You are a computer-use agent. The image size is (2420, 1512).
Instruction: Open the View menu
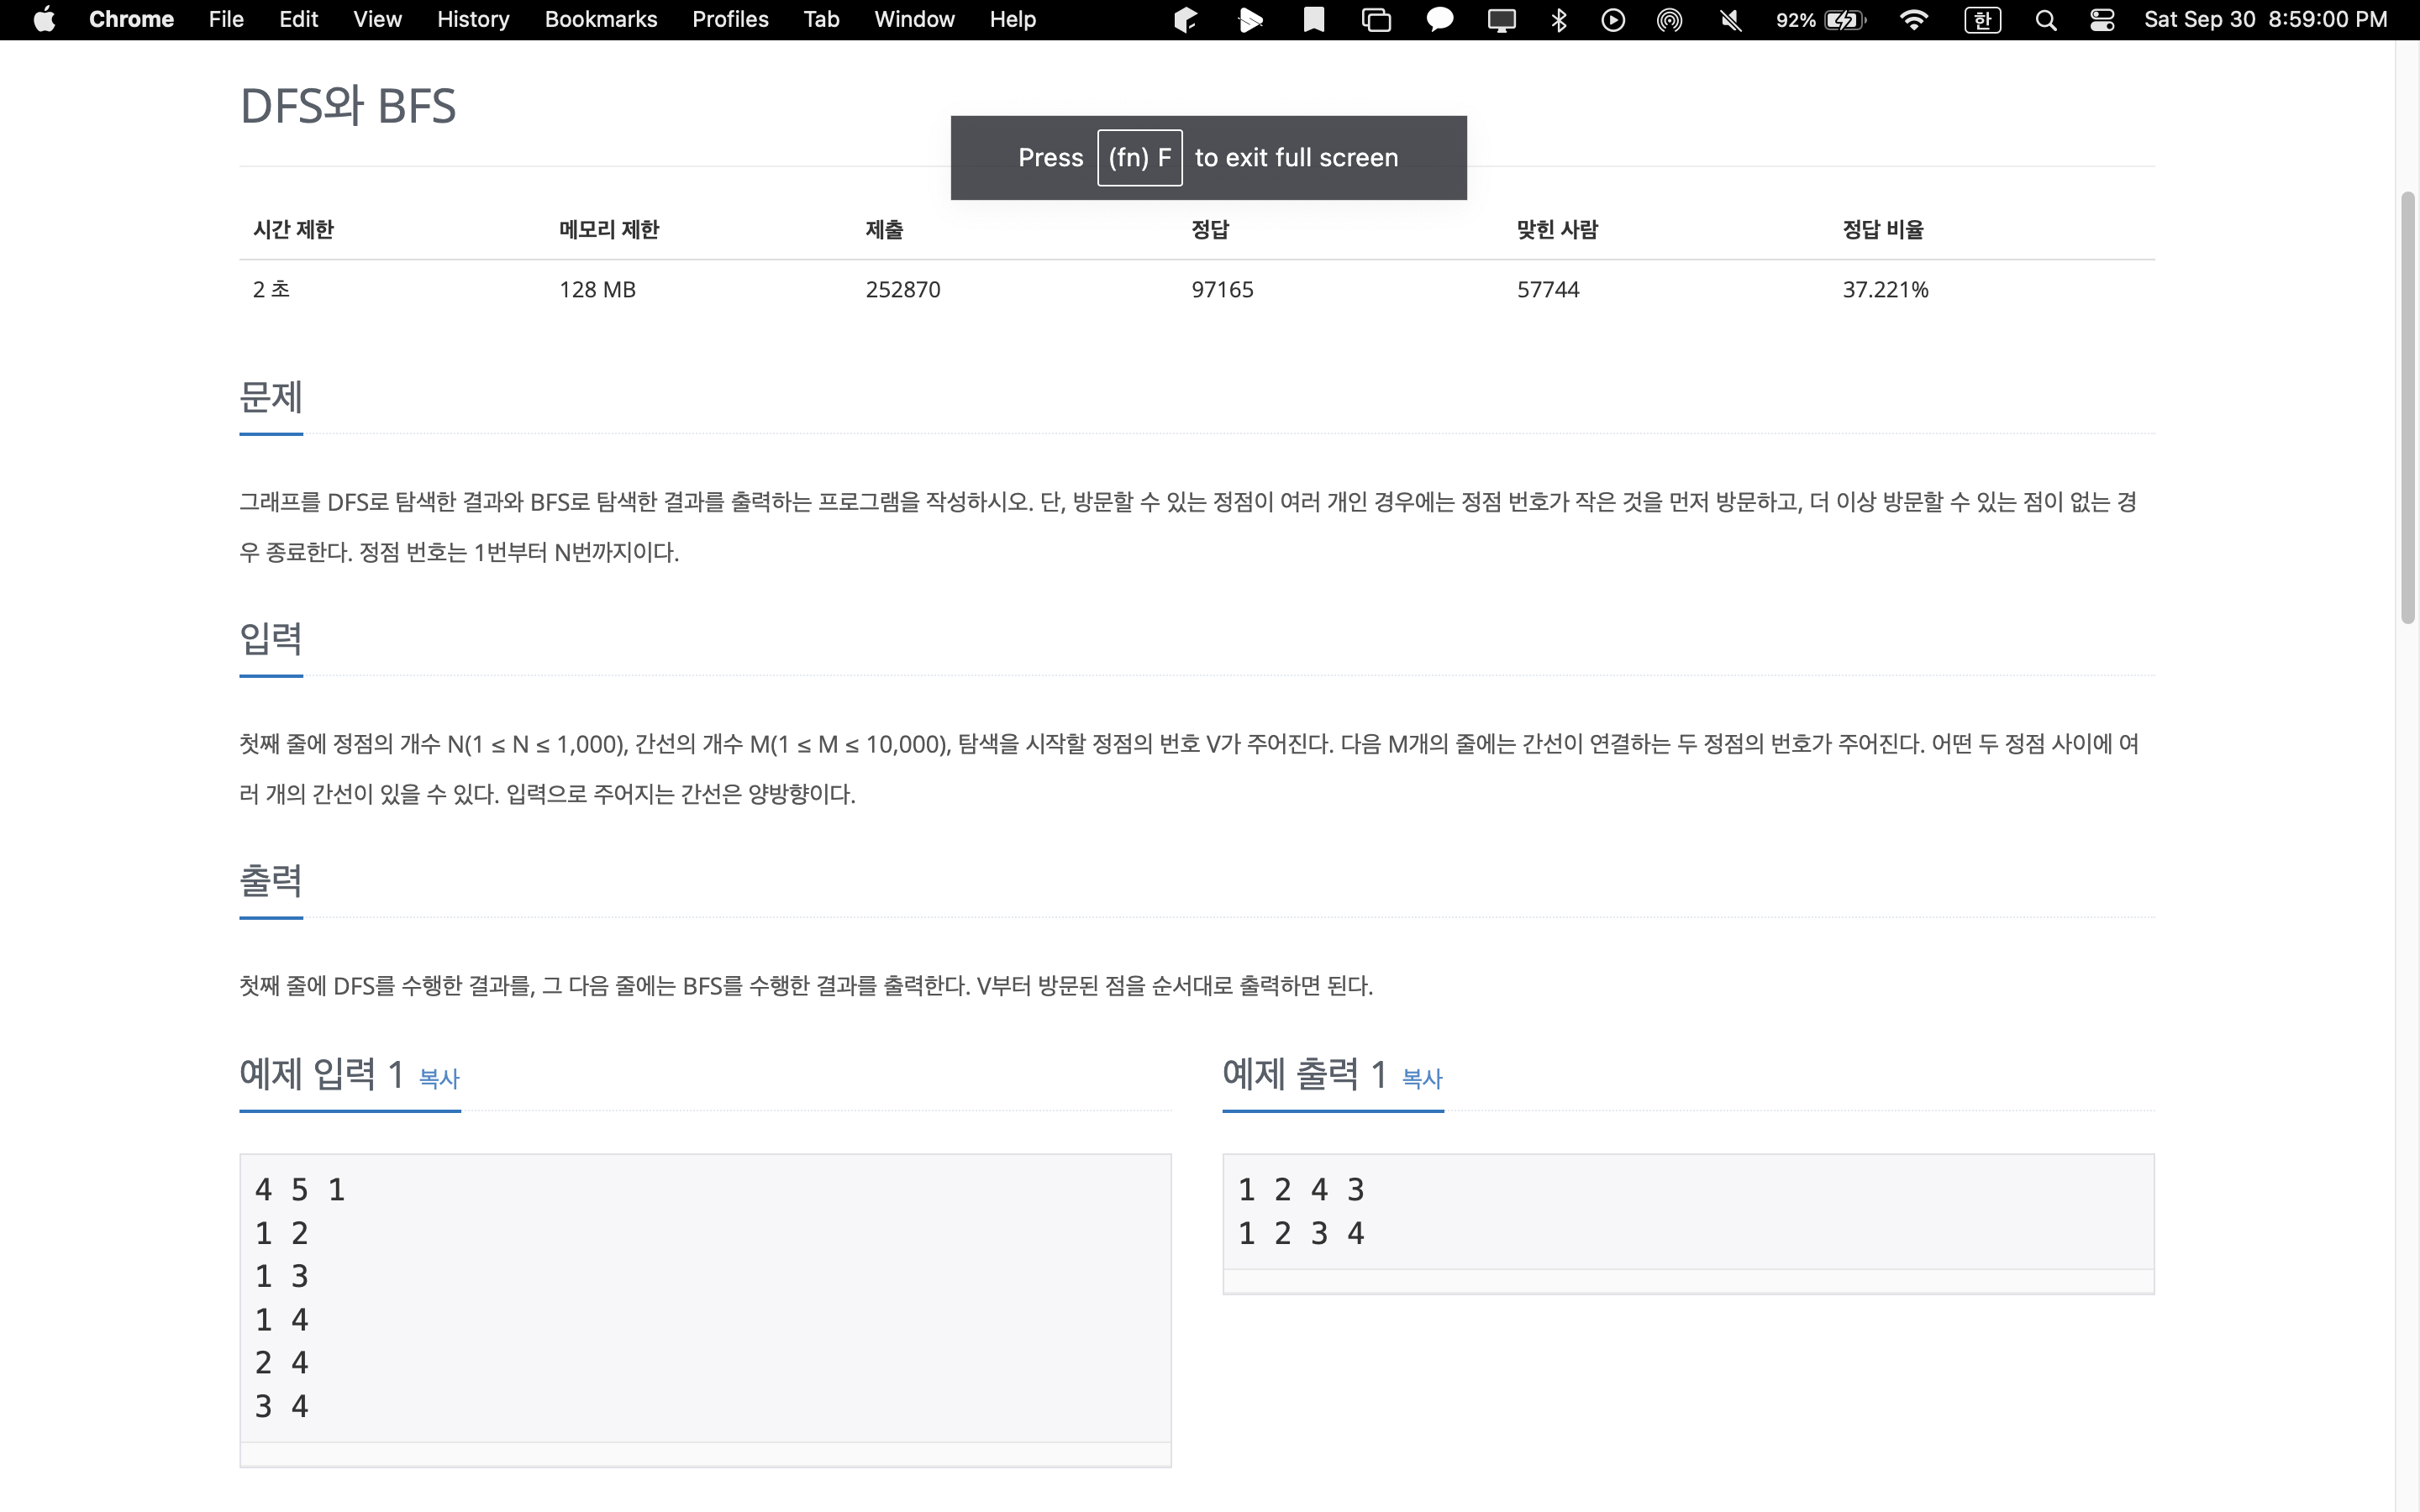pos(377,20)
